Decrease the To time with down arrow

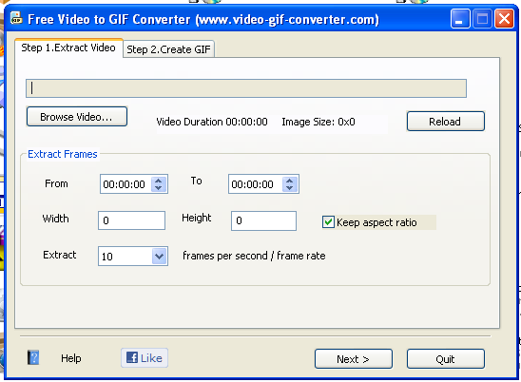(289, 188)
